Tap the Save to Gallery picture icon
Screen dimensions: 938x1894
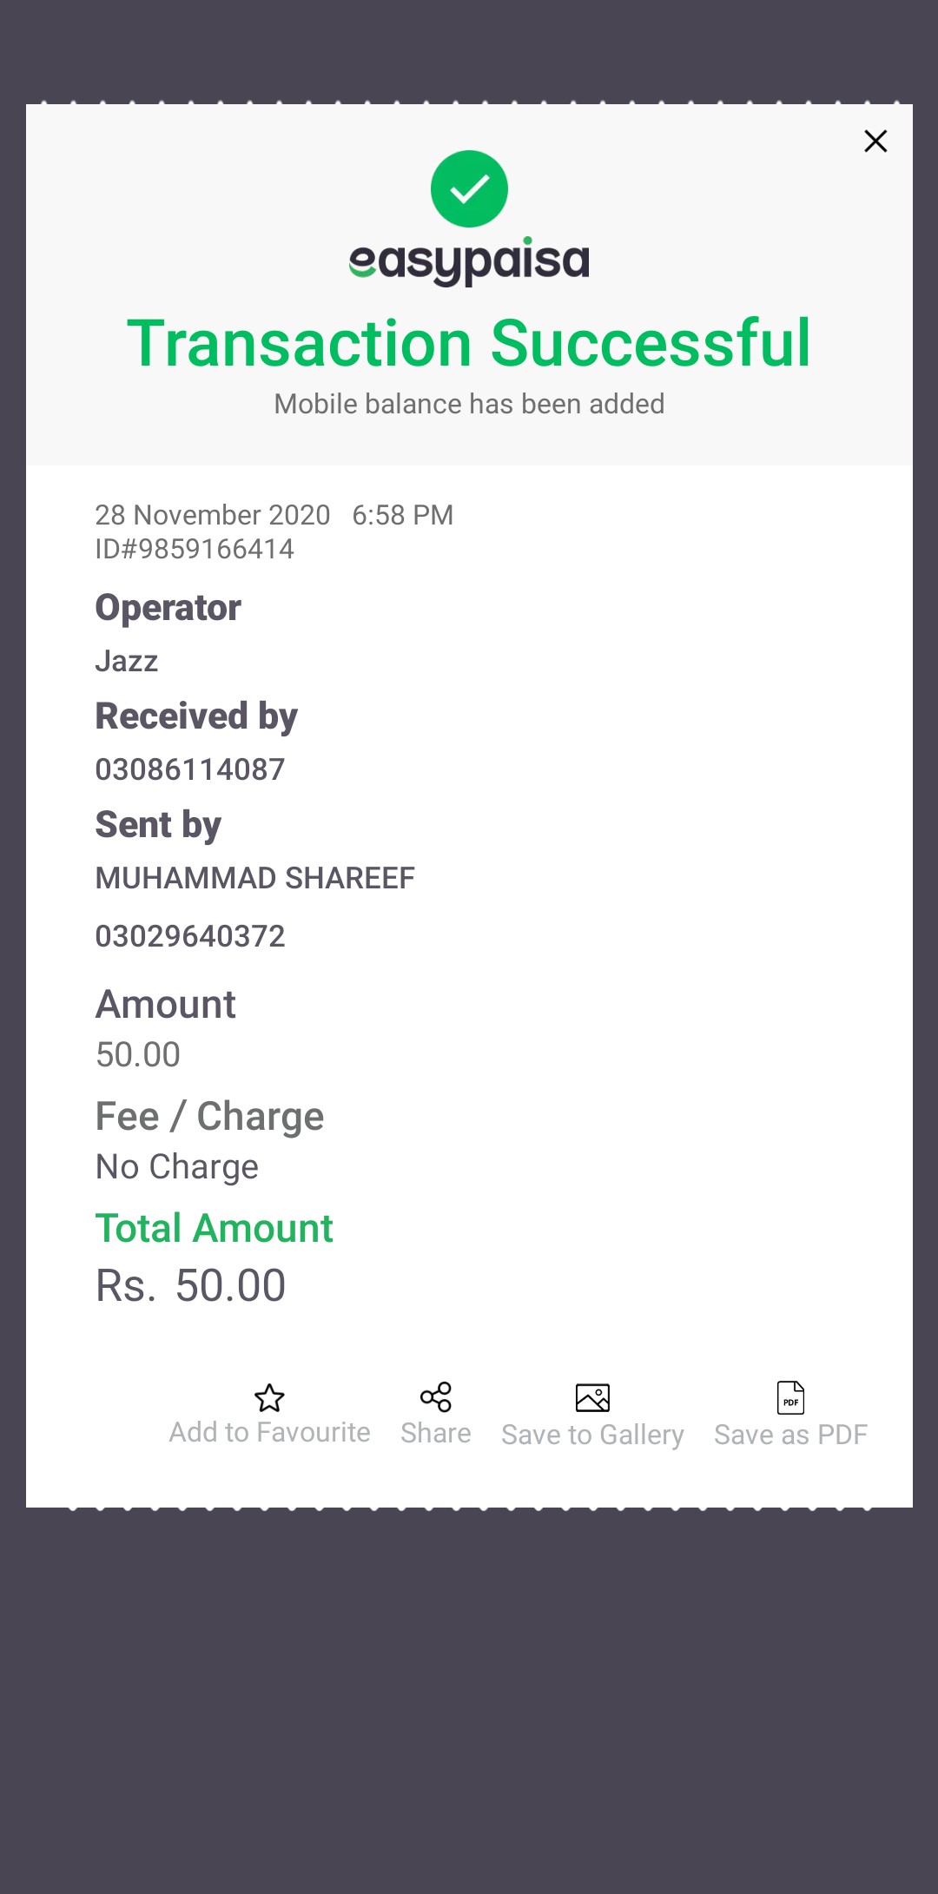[592, 1397]
